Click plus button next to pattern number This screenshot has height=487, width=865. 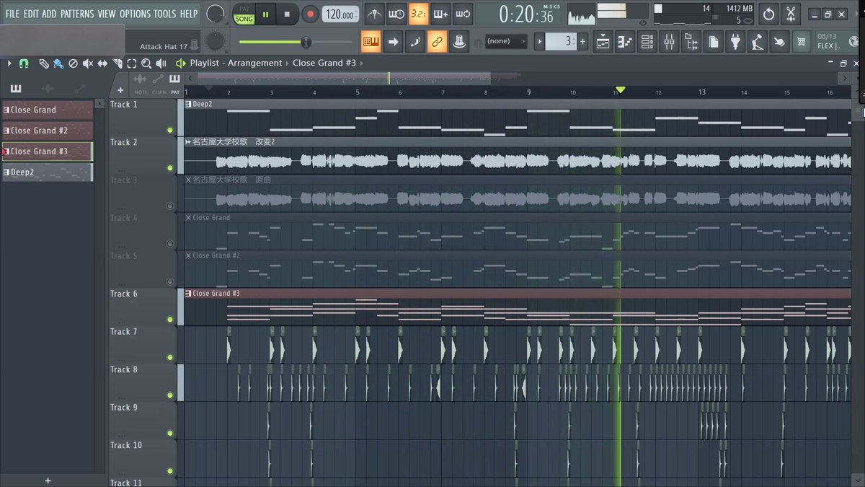coord(582,41)
